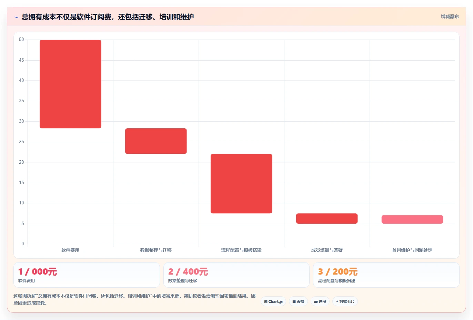
Task: Click the x-axis label 软件费用
Action: 70,250
